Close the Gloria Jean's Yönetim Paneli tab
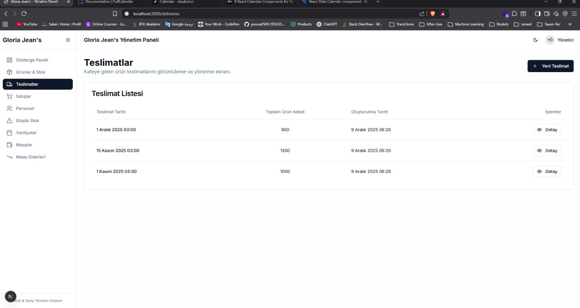580x308 pixels. pos(68,2)
